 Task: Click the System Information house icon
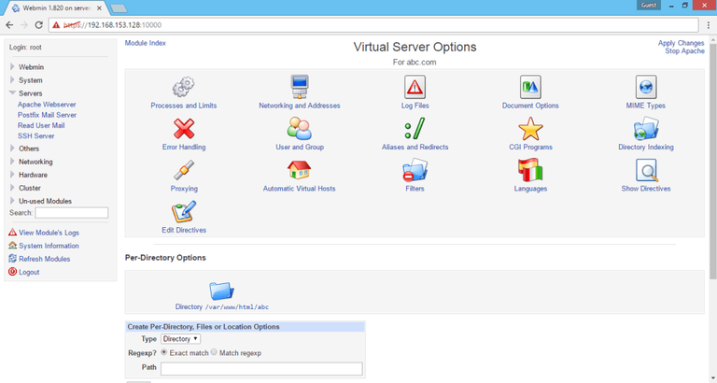click(x=13, y=246)
